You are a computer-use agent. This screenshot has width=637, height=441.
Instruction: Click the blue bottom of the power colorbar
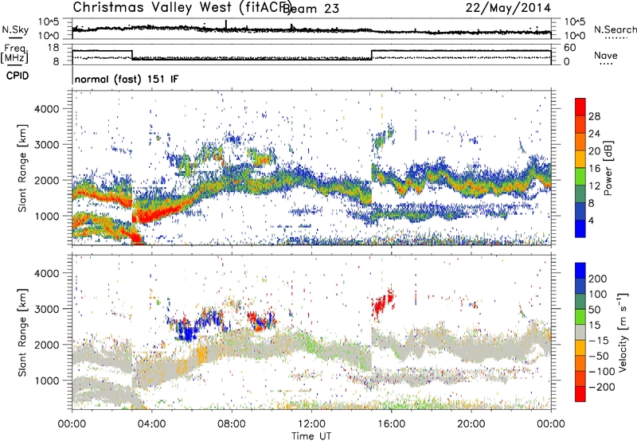580,229
